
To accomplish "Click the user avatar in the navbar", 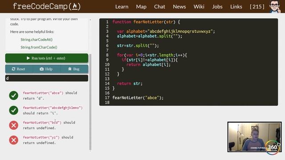I will (x=275, y=7).
